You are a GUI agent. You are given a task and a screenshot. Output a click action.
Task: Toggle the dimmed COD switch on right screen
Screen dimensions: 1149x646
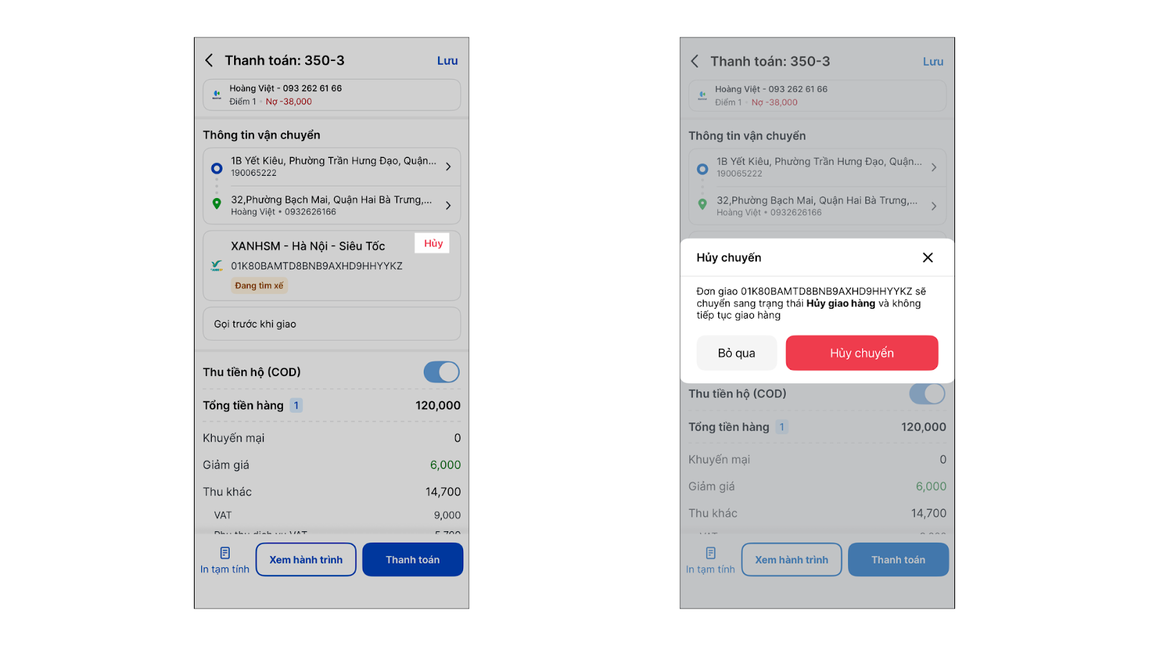pyautogui.click(x=926, y=393)
